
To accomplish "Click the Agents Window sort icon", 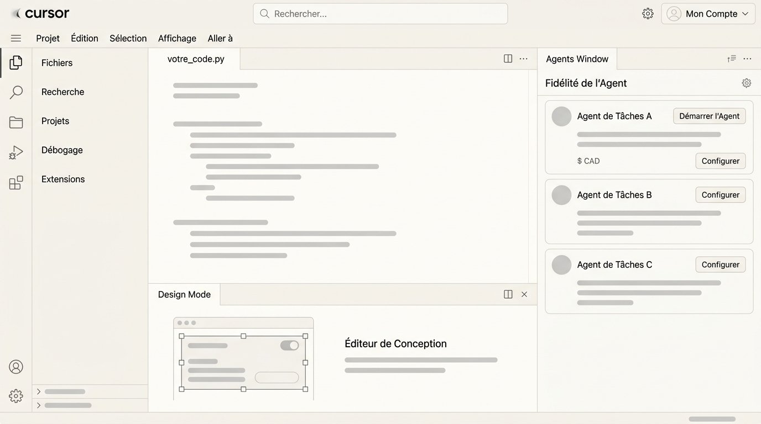I will (732, 59).
